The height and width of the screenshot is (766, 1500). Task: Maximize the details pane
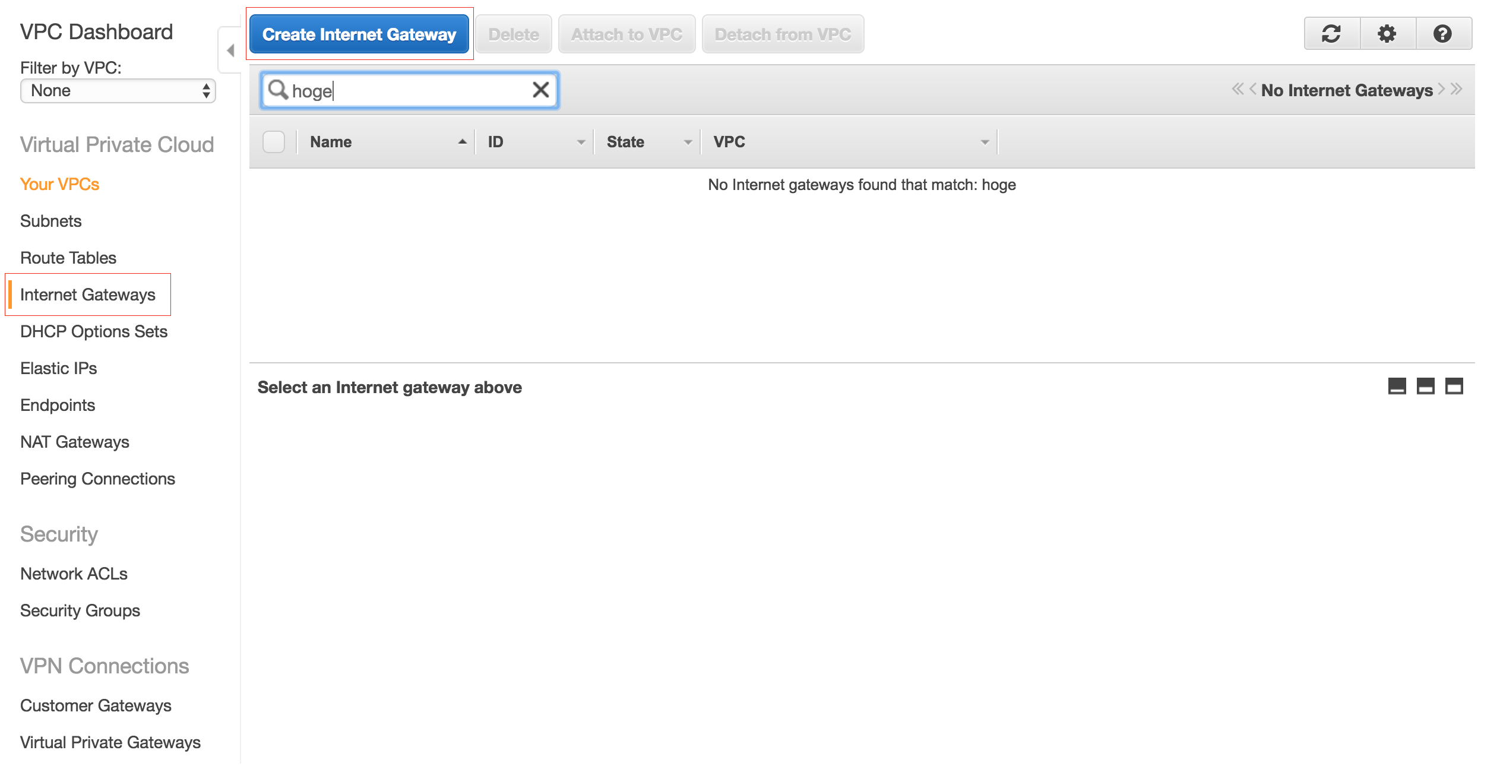tap(1454, 386)
